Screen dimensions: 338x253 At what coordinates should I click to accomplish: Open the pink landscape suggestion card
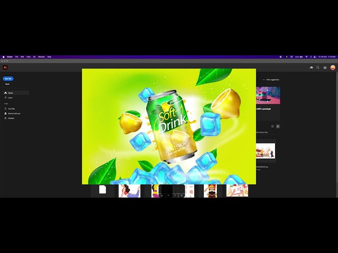pos(268,95)
